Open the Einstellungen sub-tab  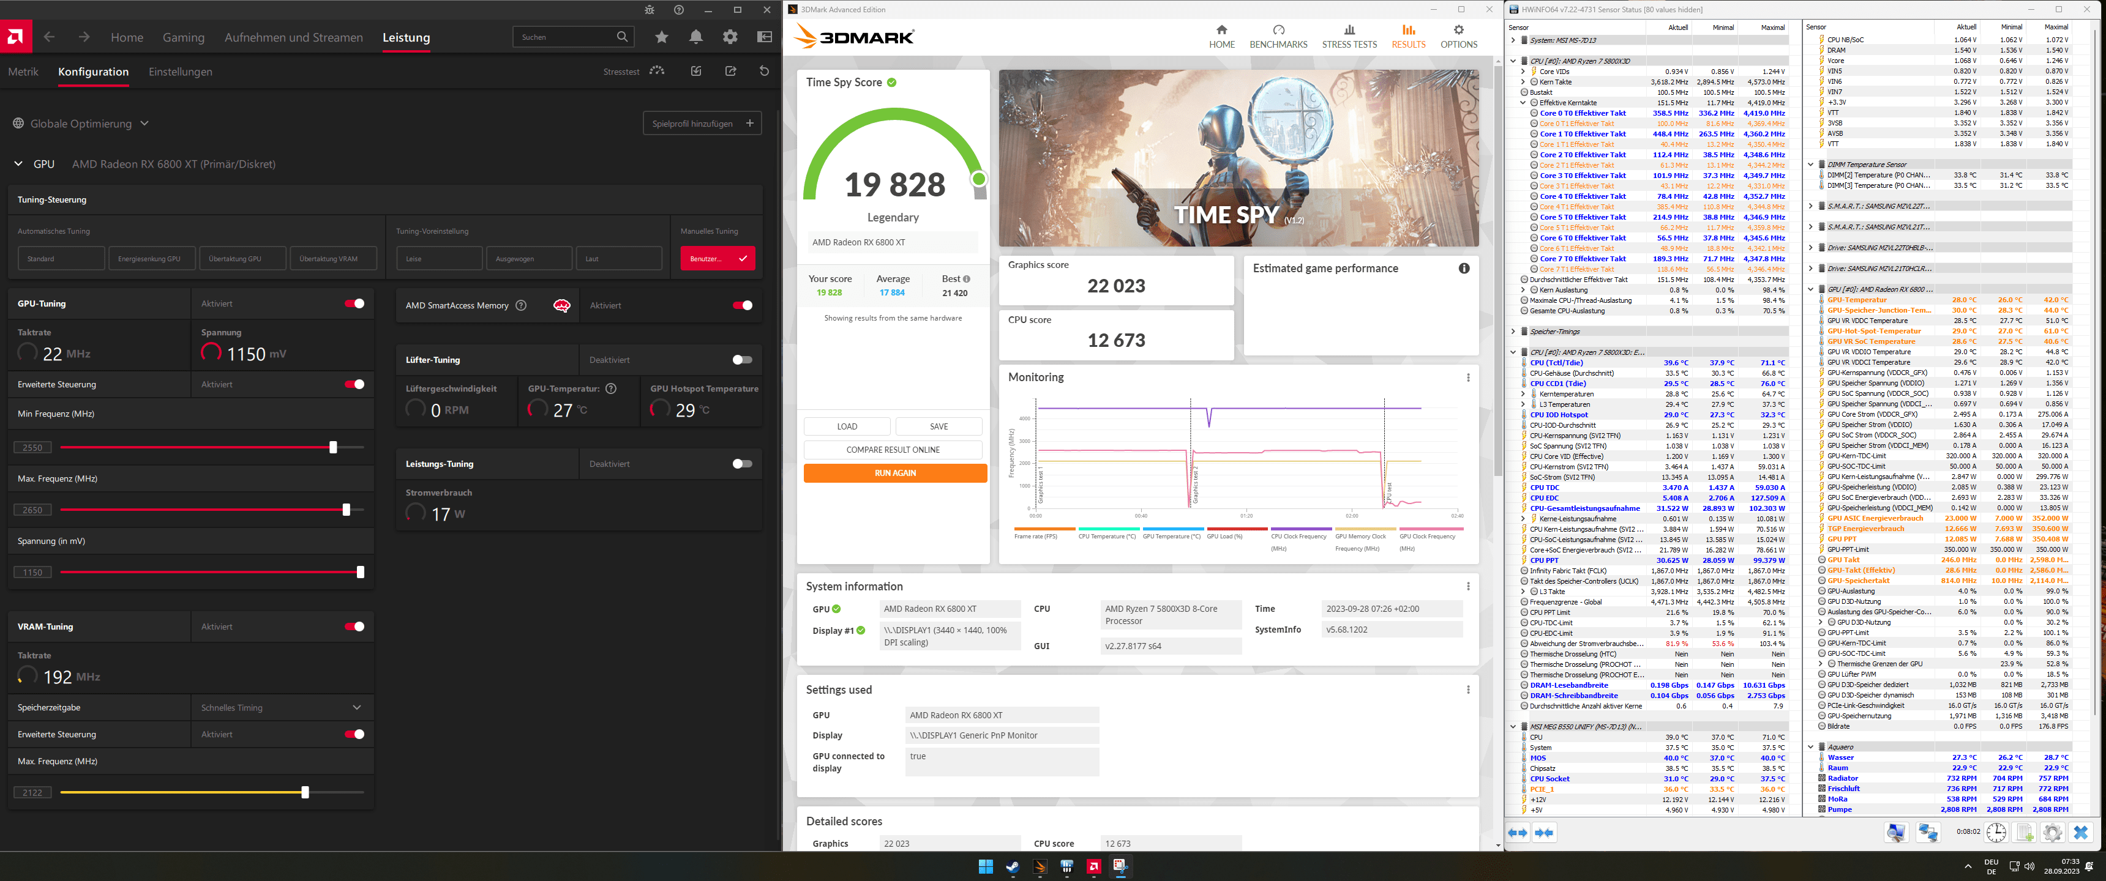180,72
